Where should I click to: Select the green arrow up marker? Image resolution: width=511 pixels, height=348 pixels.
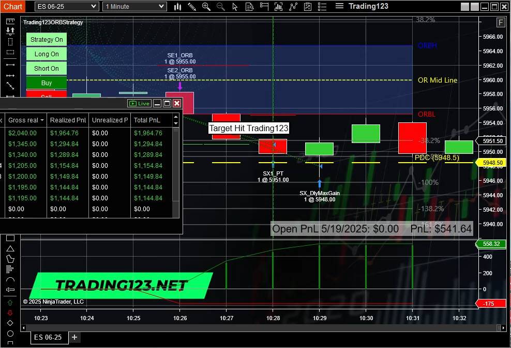tap(10, 303)
